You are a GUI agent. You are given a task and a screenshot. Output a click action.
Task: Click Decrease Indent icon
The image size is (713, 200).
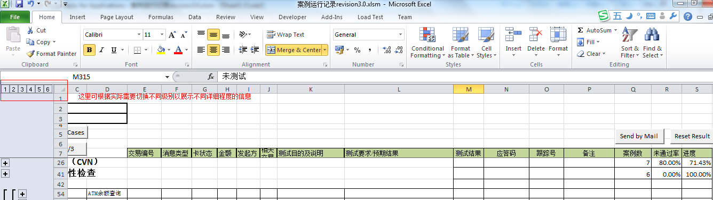tap(243, 50)
